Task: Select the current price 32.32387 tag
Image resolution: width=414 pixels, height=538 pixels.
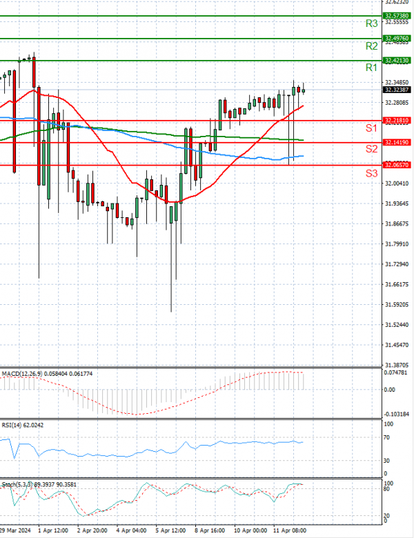Action: tap(397, 90)
